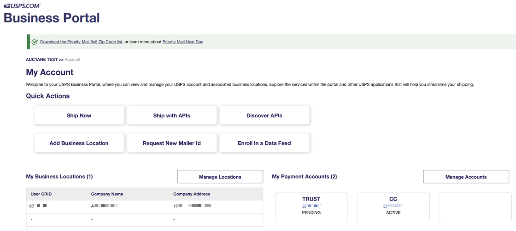516x231 pixels.
Task: Open Manage Accounts
Action: pos(466,177)
